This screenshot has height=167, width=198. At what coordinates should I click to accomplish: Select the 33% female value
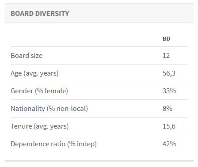(x=169, y=91)
